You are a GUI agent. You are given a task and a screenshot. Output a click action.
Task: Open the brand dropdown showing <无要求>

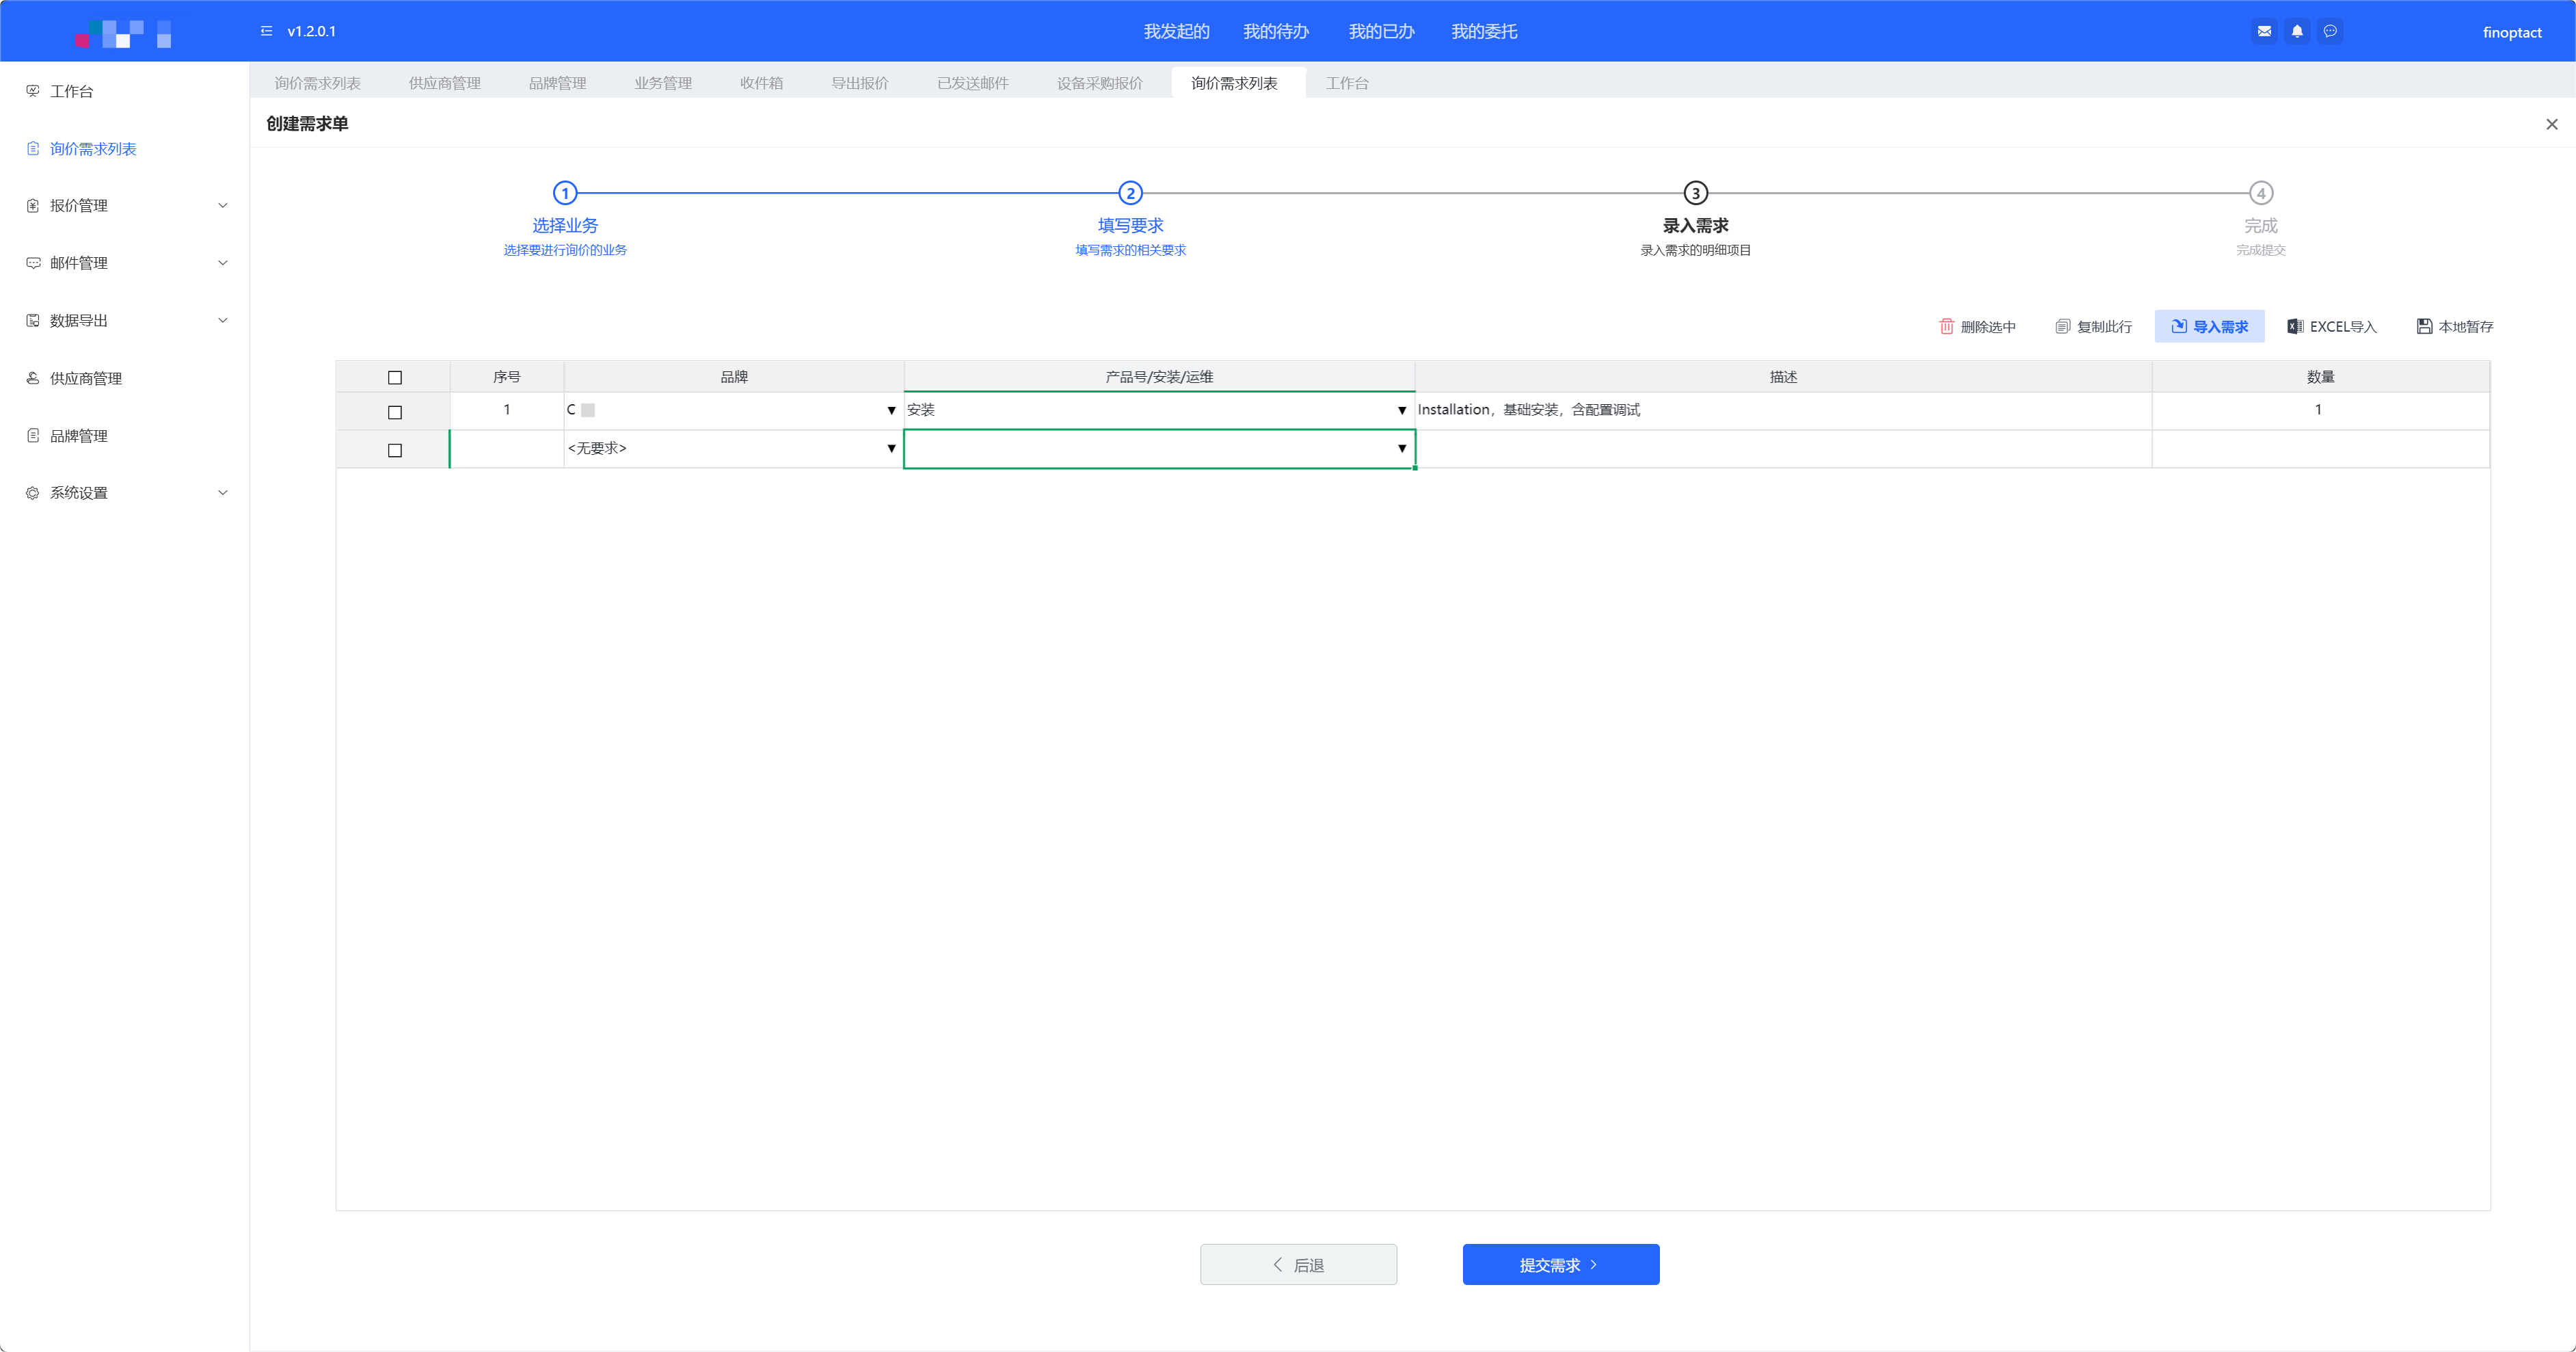tap(891, 449)
